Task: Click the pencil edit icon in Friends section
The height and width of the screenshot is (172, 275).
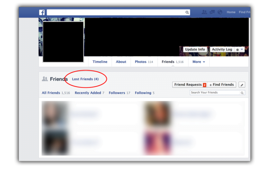Action: click(242, 85)
